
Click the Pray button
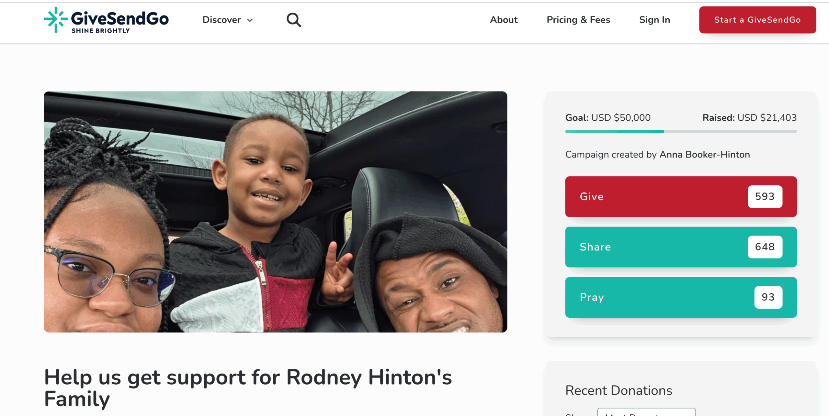681,297
